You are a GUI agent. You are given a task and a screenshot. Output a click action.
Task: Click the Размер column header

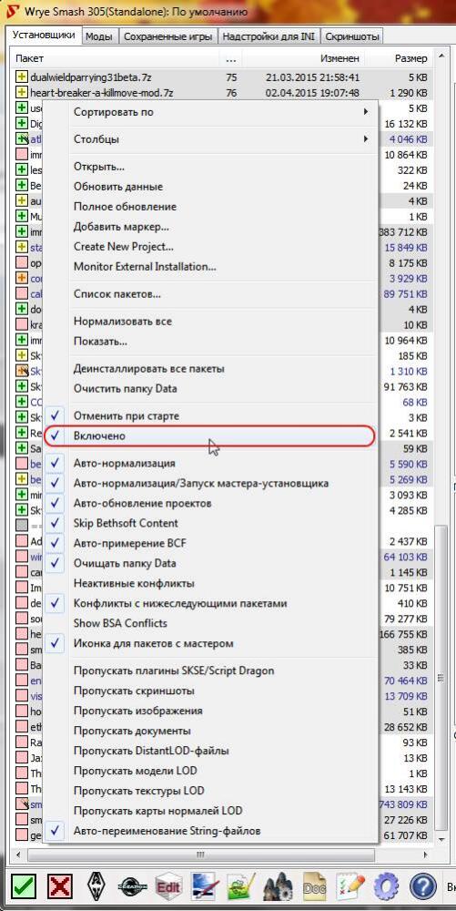410,58
